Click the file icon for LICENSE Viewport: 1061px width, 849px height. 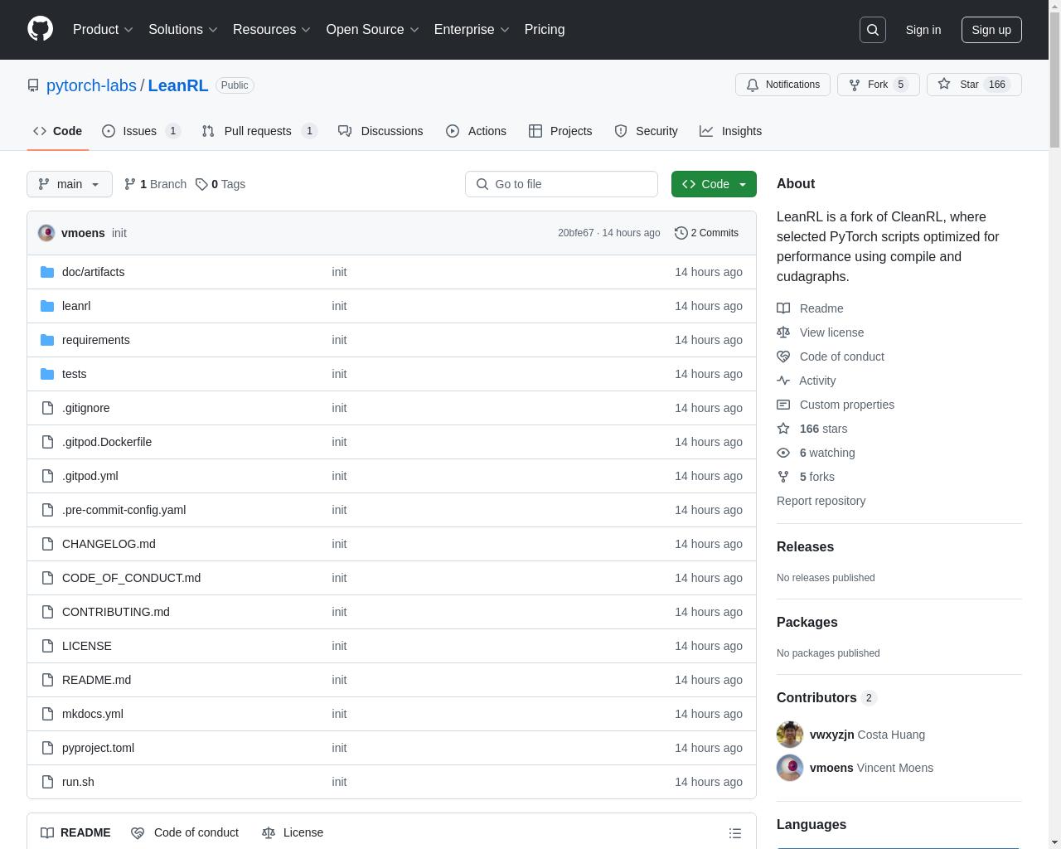click(x=47, y=646)
